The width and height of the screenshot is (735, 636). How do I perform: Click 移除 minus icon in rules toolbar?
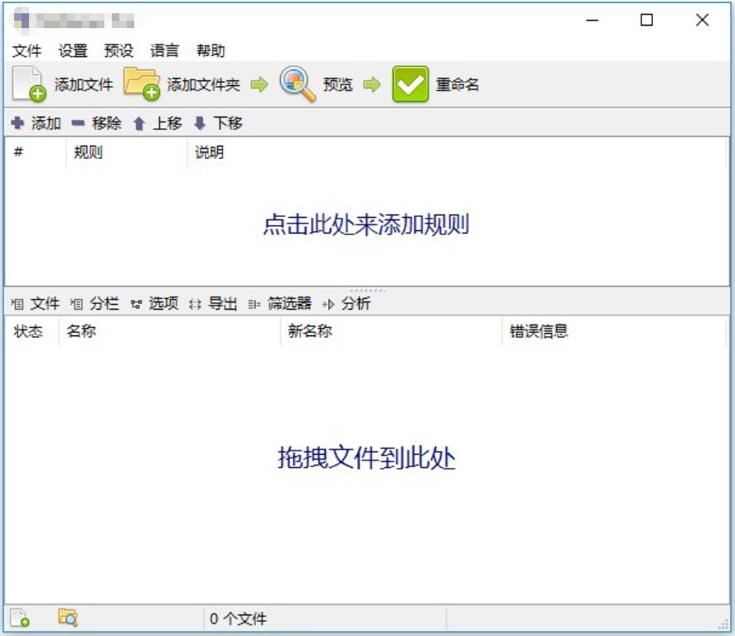pyautogui.click(x=78, y=123)
